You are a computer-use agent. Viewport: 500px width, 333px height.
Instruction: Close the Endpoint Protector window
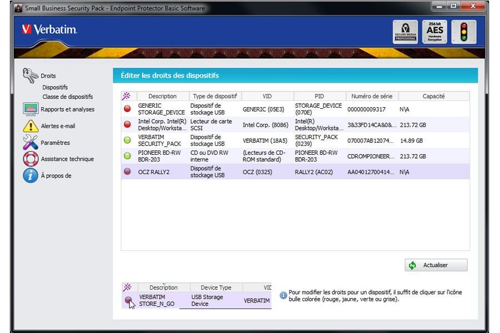click(x=473, y=6)
